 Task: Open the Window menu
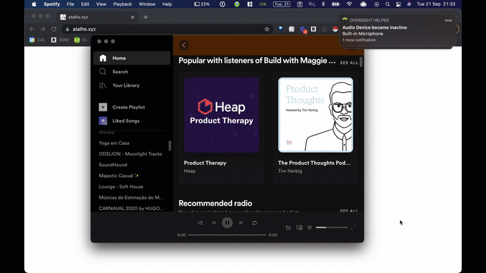pyautogui.click(x=147, y=4)
